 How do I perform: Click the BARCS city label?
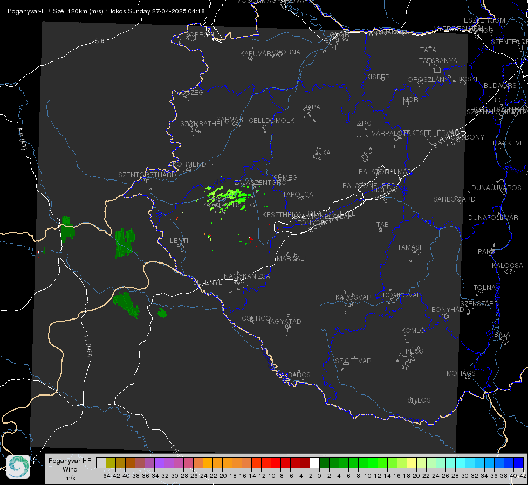[299, 375]
